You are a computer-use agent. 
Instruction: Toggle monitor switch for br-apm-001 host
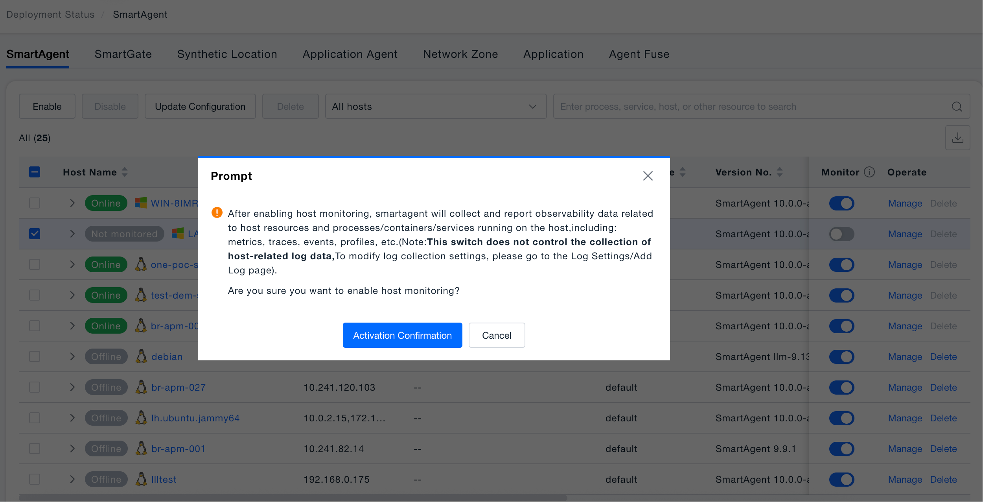[841, 449]
